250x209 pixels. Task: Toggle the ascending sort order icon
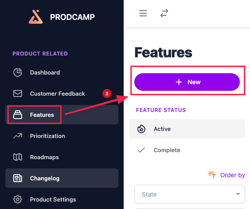point(212,175)
